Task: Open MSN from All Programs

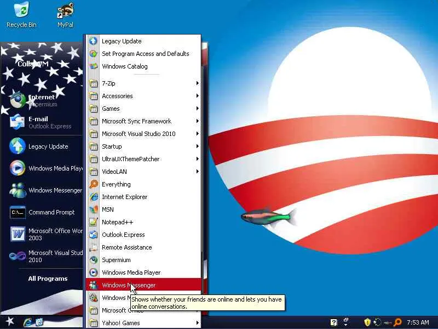Action: click(143, 209)
